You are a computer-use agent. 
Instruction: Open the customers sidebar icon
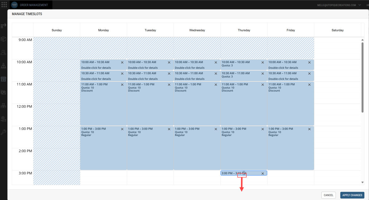click(x=3, y=52)
